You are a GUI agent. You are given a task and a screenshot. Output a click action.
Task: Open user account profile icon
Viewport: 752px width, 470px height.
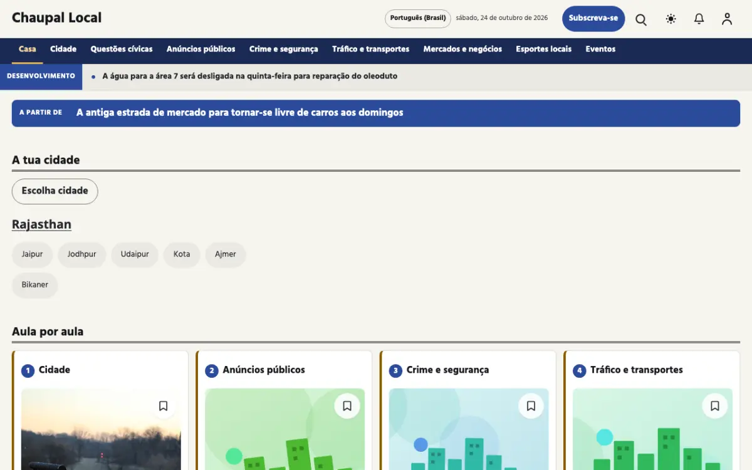click(727, 19)
